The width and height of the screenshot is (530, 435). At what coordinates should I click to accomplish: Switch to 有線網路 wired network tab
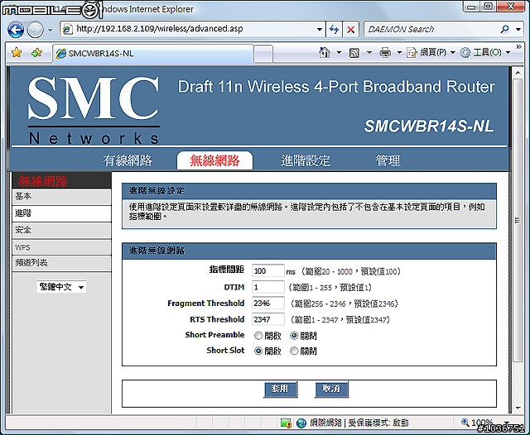128,160
